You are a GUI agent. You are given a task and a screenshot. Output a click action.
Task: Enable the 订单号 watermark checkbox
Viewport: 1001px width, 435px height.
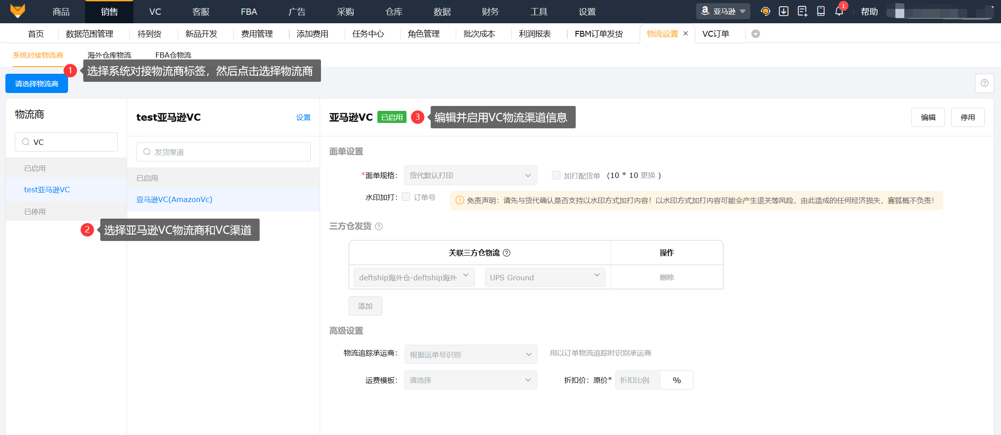coord(406,197)
